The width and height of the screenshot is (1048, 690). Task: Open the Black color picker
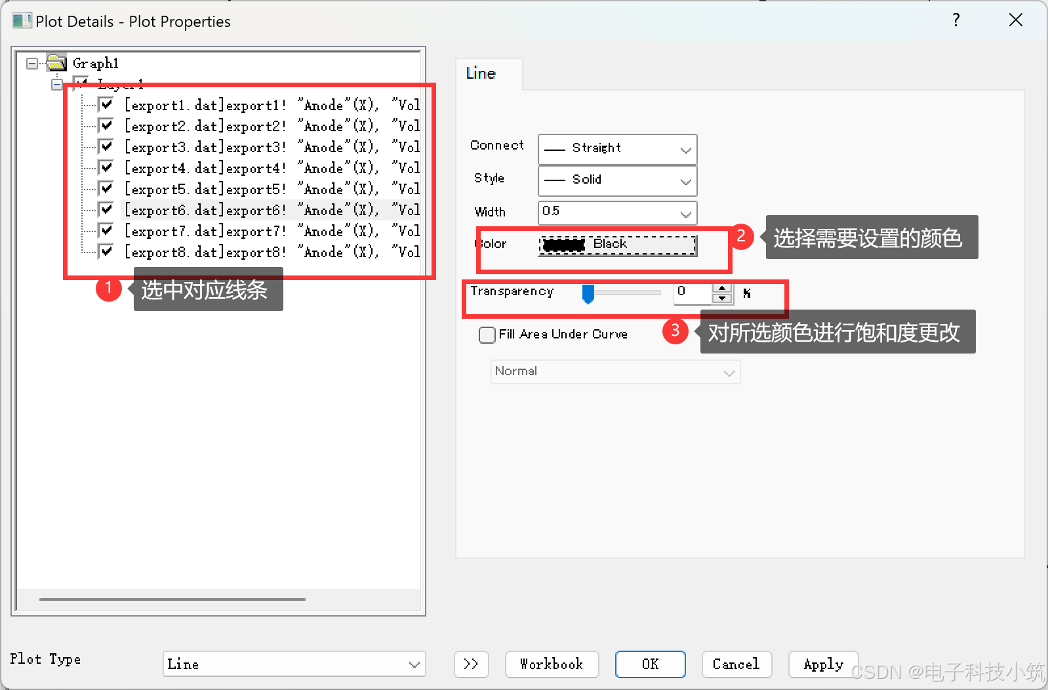click(618, 245)
